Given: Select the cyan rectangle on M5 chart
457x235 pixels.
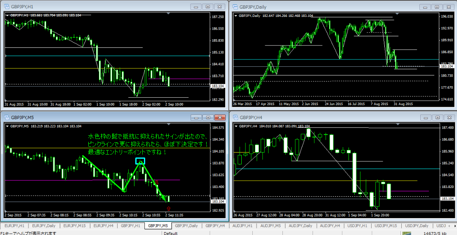Looking at the screenshot, I should 140,161.
